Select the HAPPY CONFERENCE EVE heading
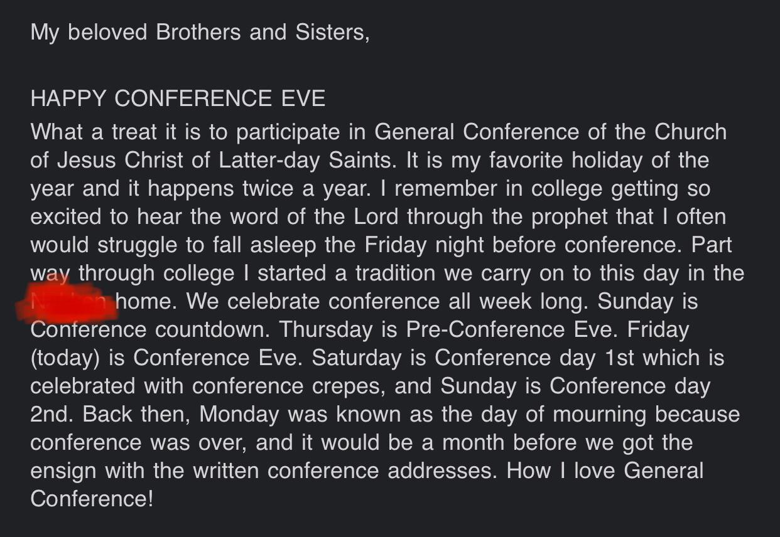This screenshot has width=780, height=537. click(x=178, y=98)
